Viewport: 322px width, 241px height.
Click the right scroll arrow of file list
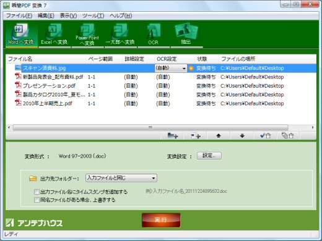click(x=313, y=127)
